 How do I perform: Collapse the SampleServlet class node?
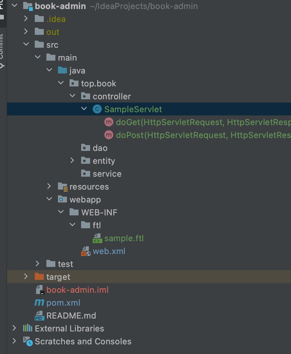pos(84,109)
